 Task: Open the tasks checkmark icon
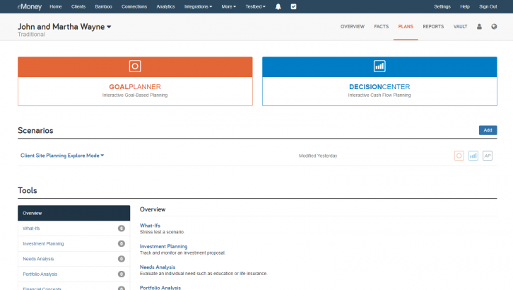pyautogui.click(x=293, y=6)
